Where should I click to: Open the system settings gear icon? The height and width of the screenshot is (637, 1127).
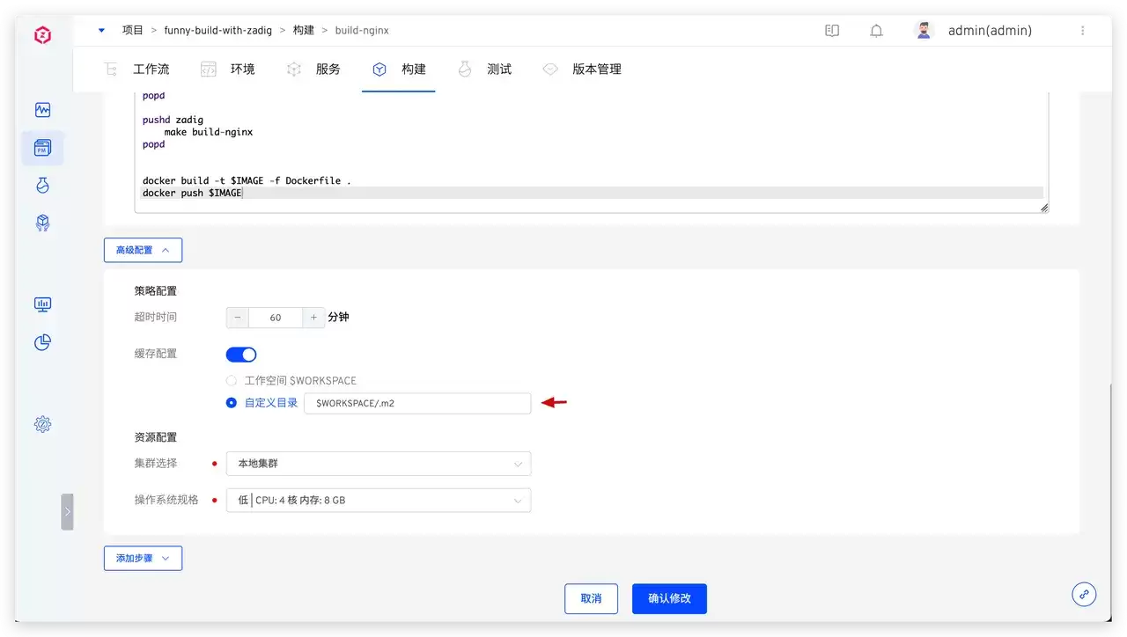[x=42, y=424]
